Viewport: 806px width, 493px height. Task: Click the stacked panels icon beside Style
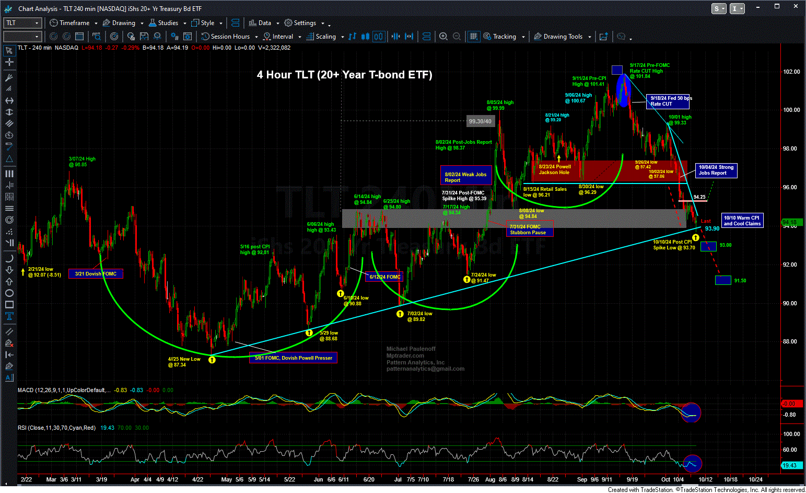pos(235,22)
